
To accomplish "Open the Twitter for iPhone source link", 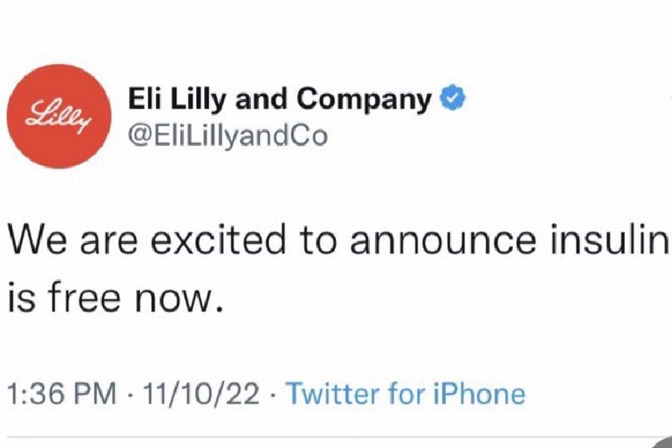I will [x=405, y=393].
